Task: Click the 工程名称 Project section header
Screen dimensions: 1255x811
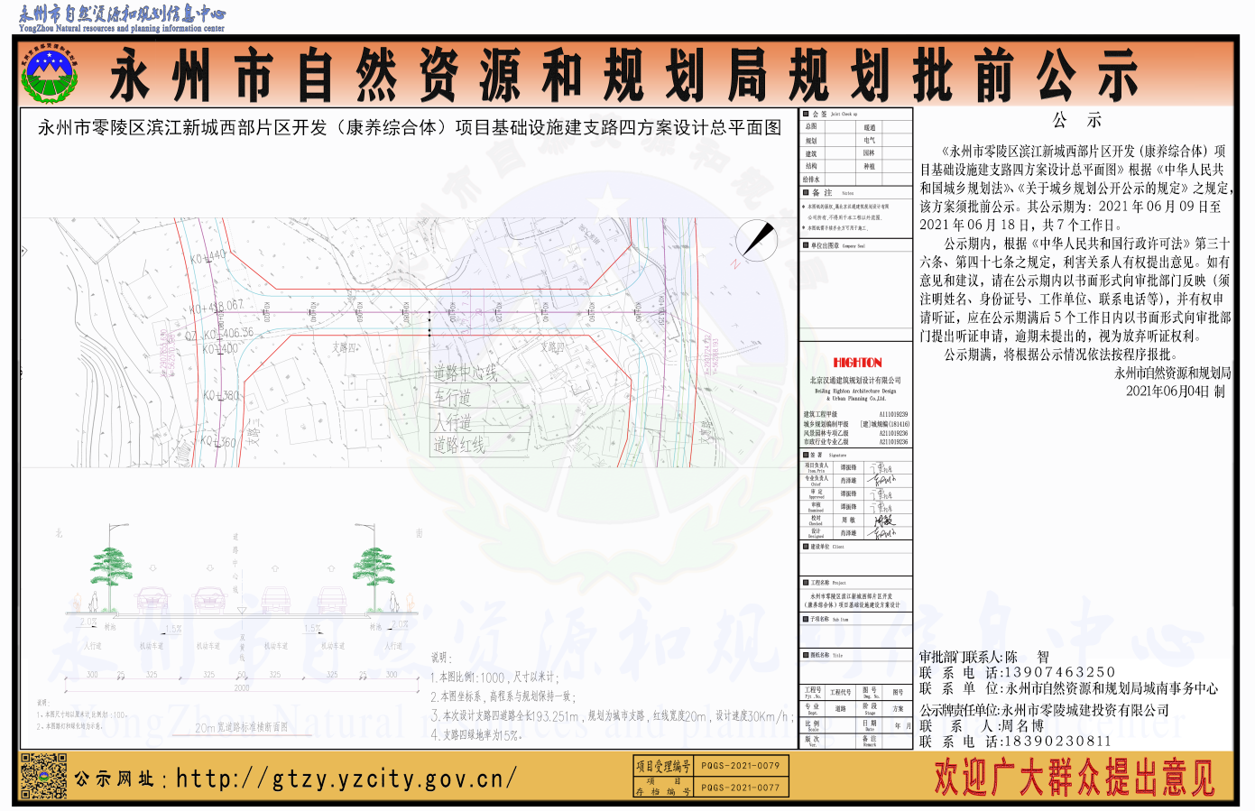Action: [x=827, y=583]
